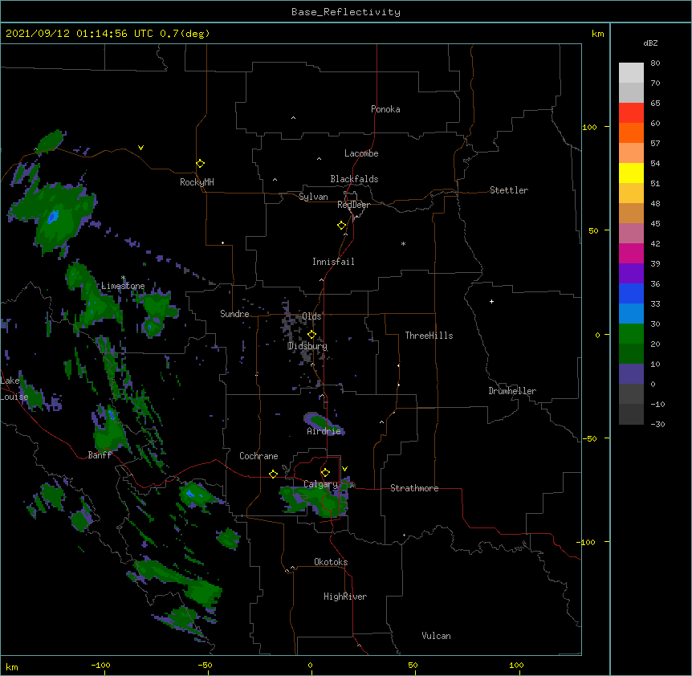Click the Limestone label
The height and width of the screenshot is (676, 692).
tap(123, 286)
